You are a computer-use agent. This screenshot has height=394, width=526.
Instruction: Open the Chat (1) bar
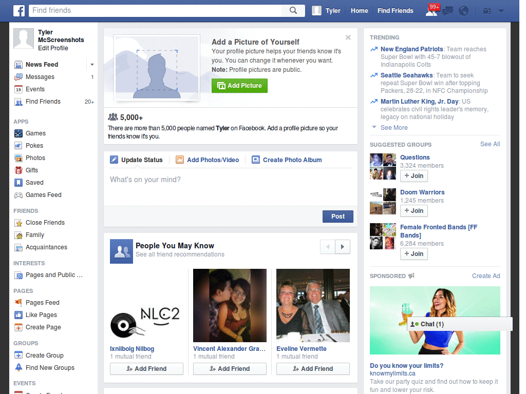pos(460,324)
